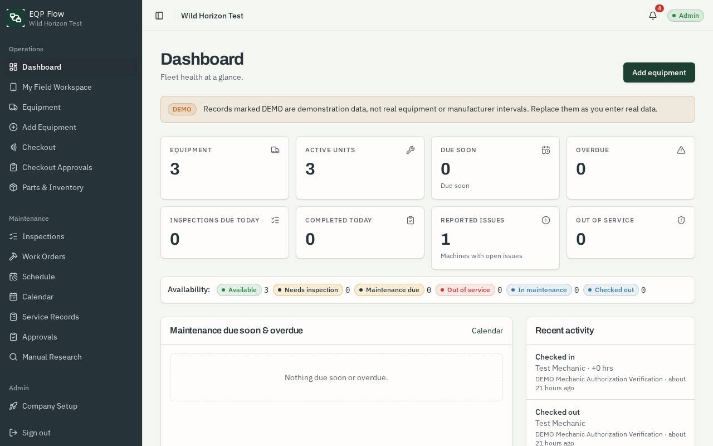The width and height of the screenshot is (713, 446).
Task: Click the Out of service status pill
Action: pyautogui.click(x=465, y=290)
